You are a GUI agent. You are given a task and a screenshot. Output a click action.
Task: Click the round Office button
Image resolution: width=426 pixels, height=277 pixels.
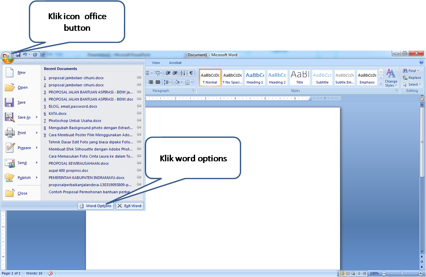(x=7, y=58)
